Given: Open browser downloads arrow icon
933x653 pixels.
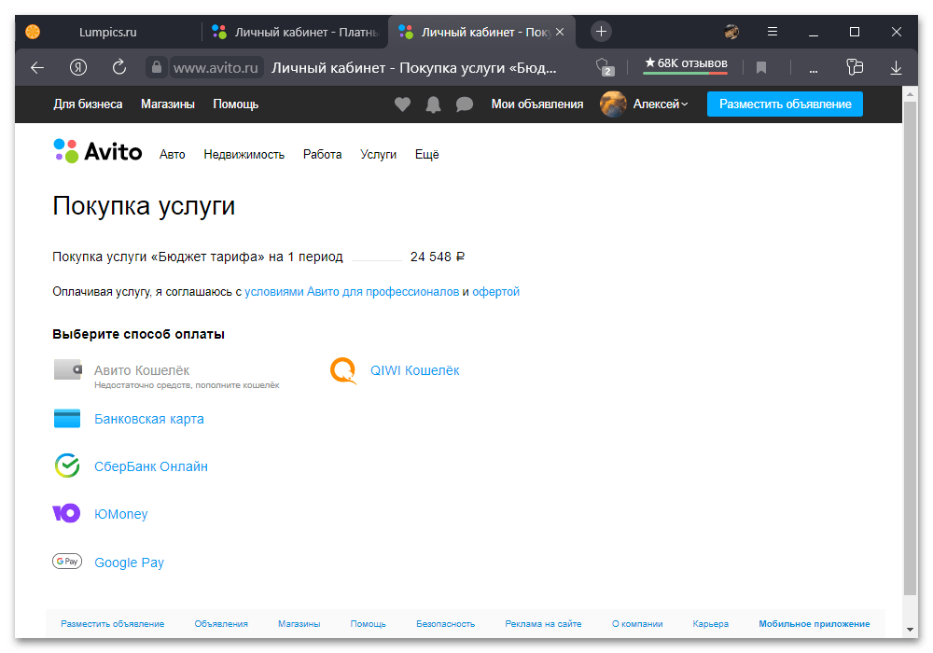Looking at the screenshot, I should click(x=896, y=68).
